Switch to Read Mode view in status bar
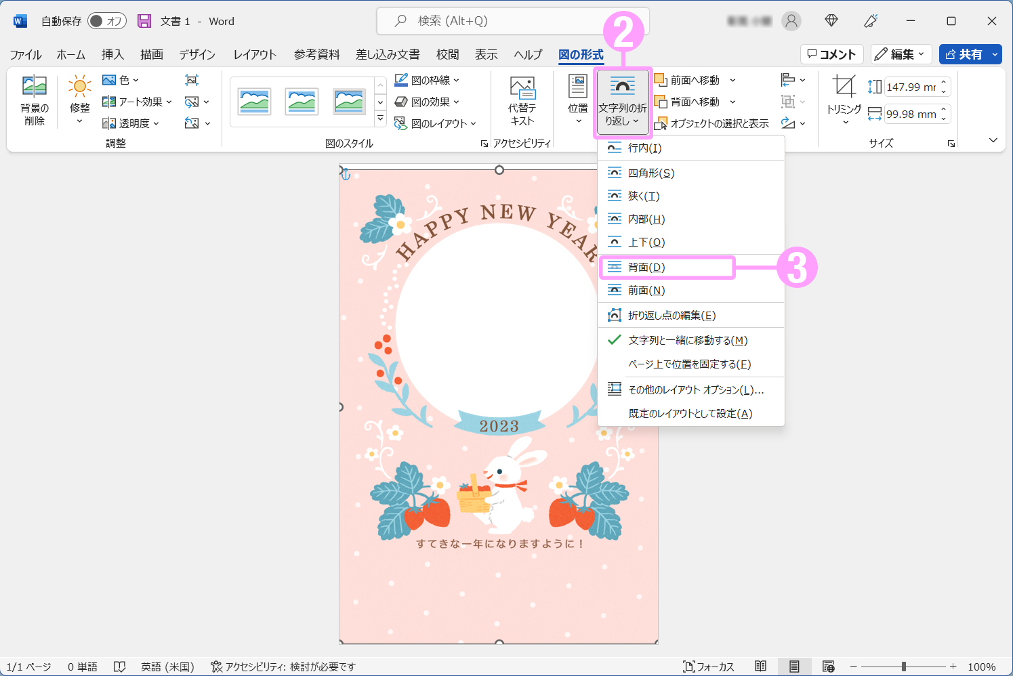The height and width of the screenshot is (676, 1013). [x=760, y=667]
